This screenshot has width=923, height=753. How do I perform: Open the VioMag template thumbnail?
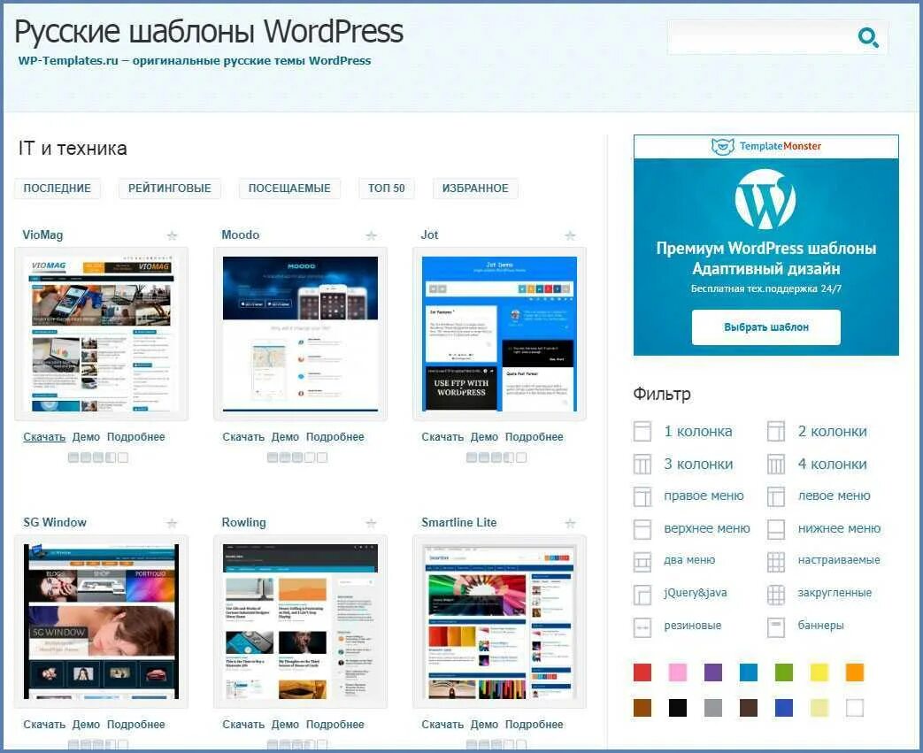click(x=101, y=334)
